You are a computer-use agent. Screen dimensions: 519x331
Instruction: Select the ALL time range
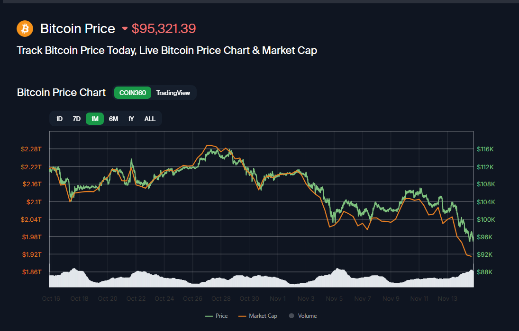150,119
